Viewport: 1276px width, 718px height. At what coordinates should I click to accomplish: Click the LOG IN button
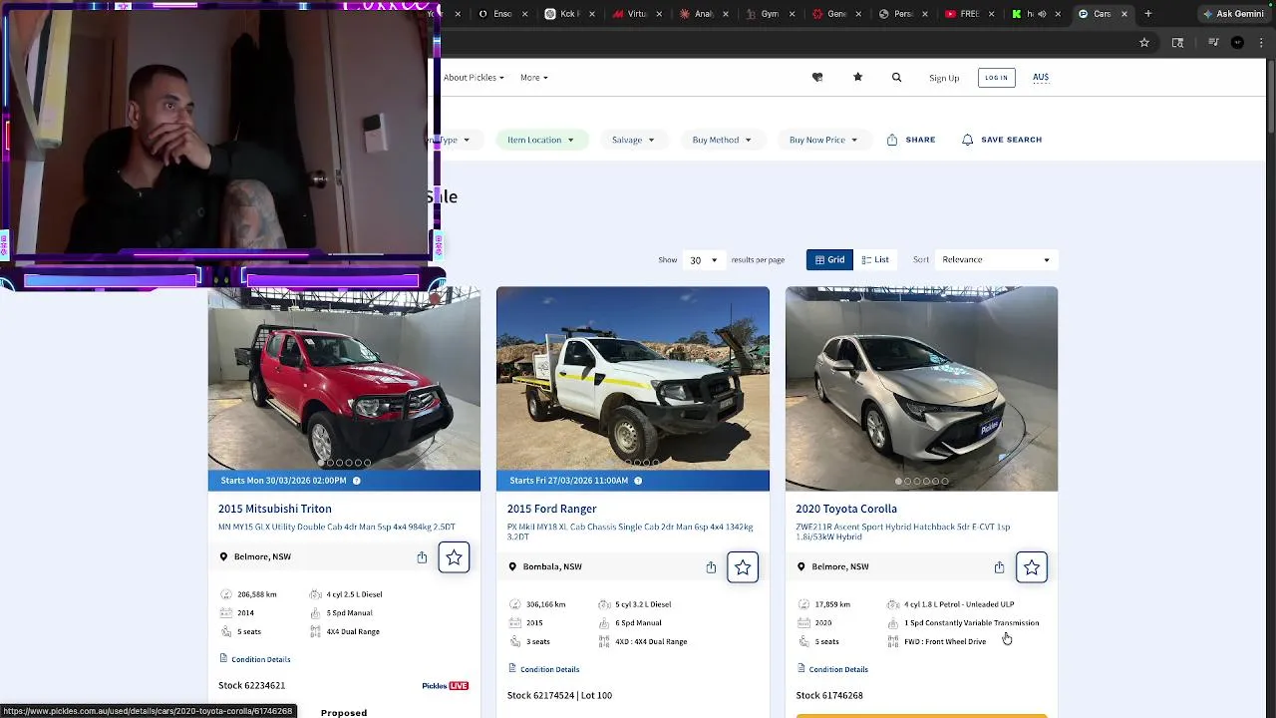[x=996, y=77]
